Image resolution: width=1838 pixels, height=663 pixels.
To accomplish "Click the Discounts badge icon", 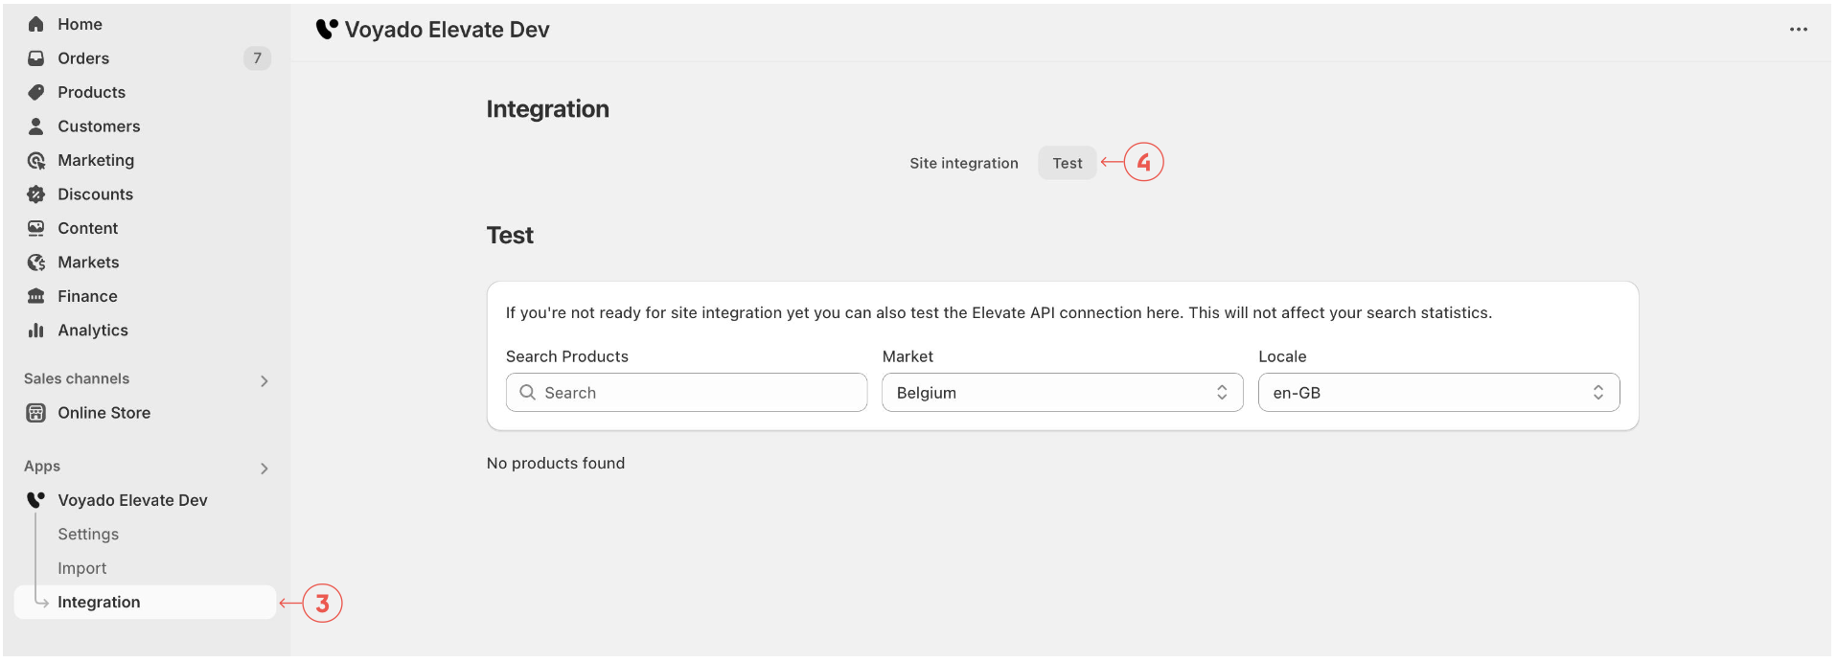I will tap(36, 194).
